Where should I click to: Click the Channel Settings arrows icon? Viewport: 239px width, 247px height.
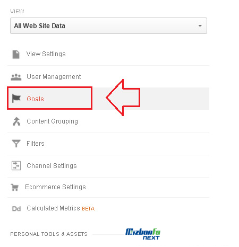16,165
